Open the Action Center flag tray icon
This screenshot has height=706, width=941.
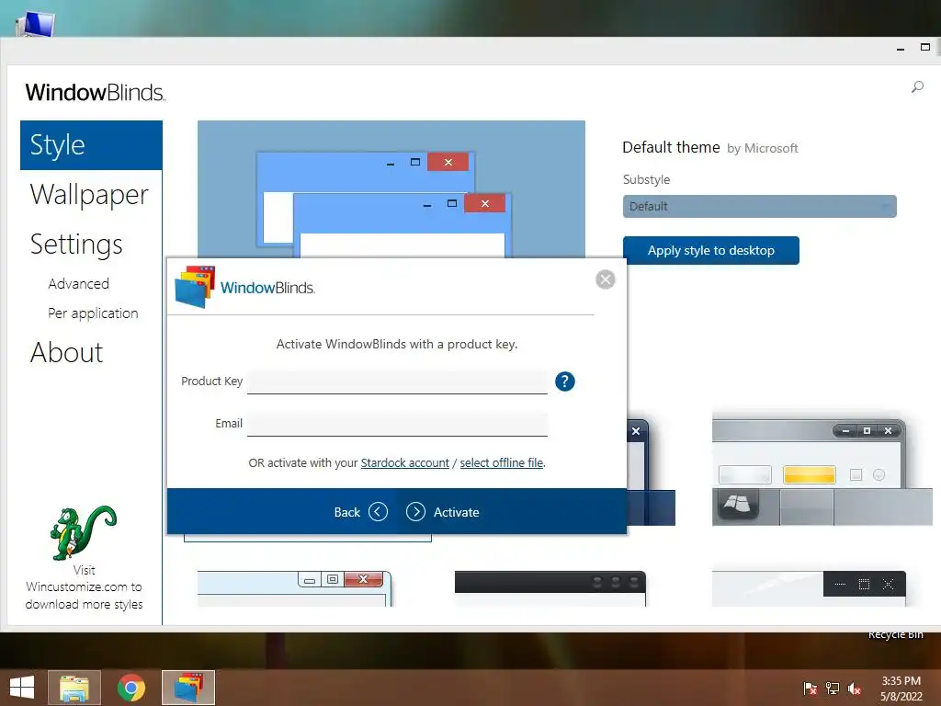tap(811, 689)
